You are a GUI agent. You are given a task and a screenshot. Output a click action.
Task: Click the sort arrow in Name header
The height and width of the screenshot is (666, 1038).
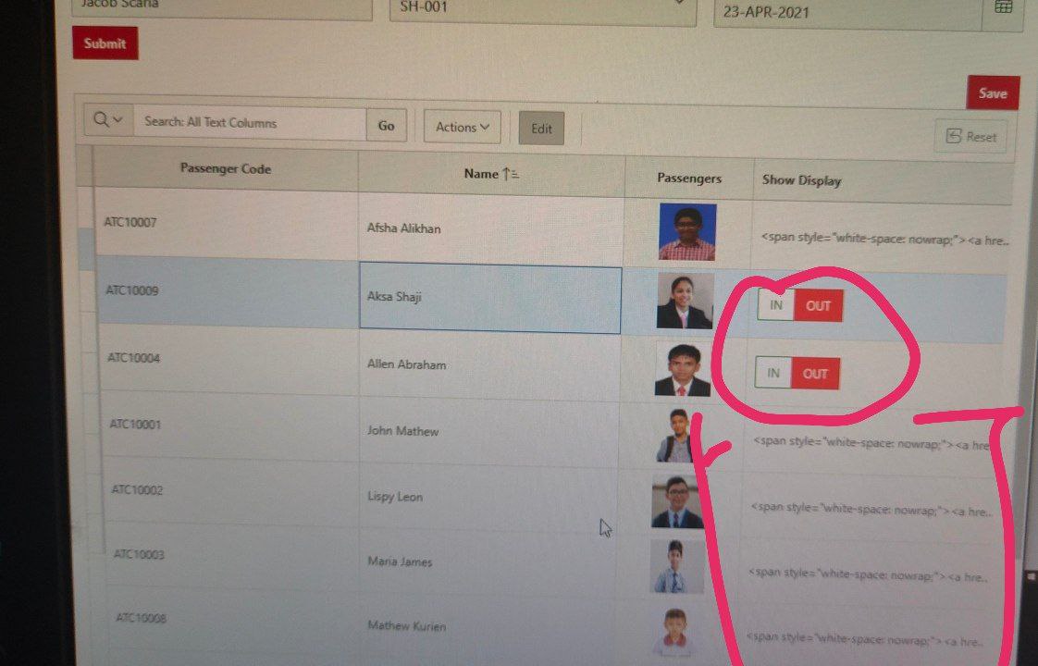[x=511, y=174]
